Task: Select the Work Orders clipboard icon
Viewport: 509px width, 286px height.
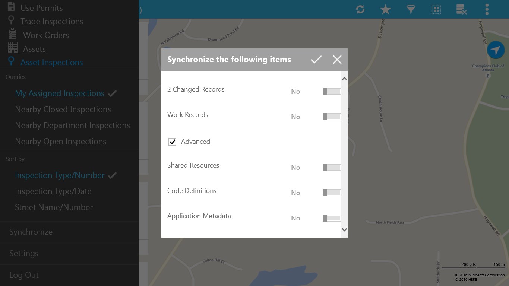Action: coord(12,35)
